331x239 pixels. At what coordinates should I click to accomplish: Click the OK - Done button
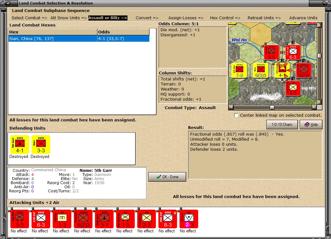point(167,177)
